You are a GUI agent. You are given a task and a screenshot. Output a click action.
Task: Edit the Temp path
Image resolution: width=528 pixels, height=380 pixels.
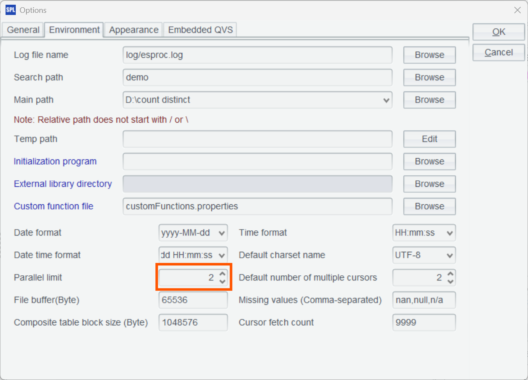[429, 139]
